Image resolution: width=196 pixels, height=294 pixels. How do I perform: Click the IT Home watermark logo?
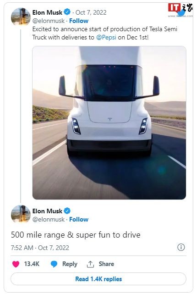(180, 10)
